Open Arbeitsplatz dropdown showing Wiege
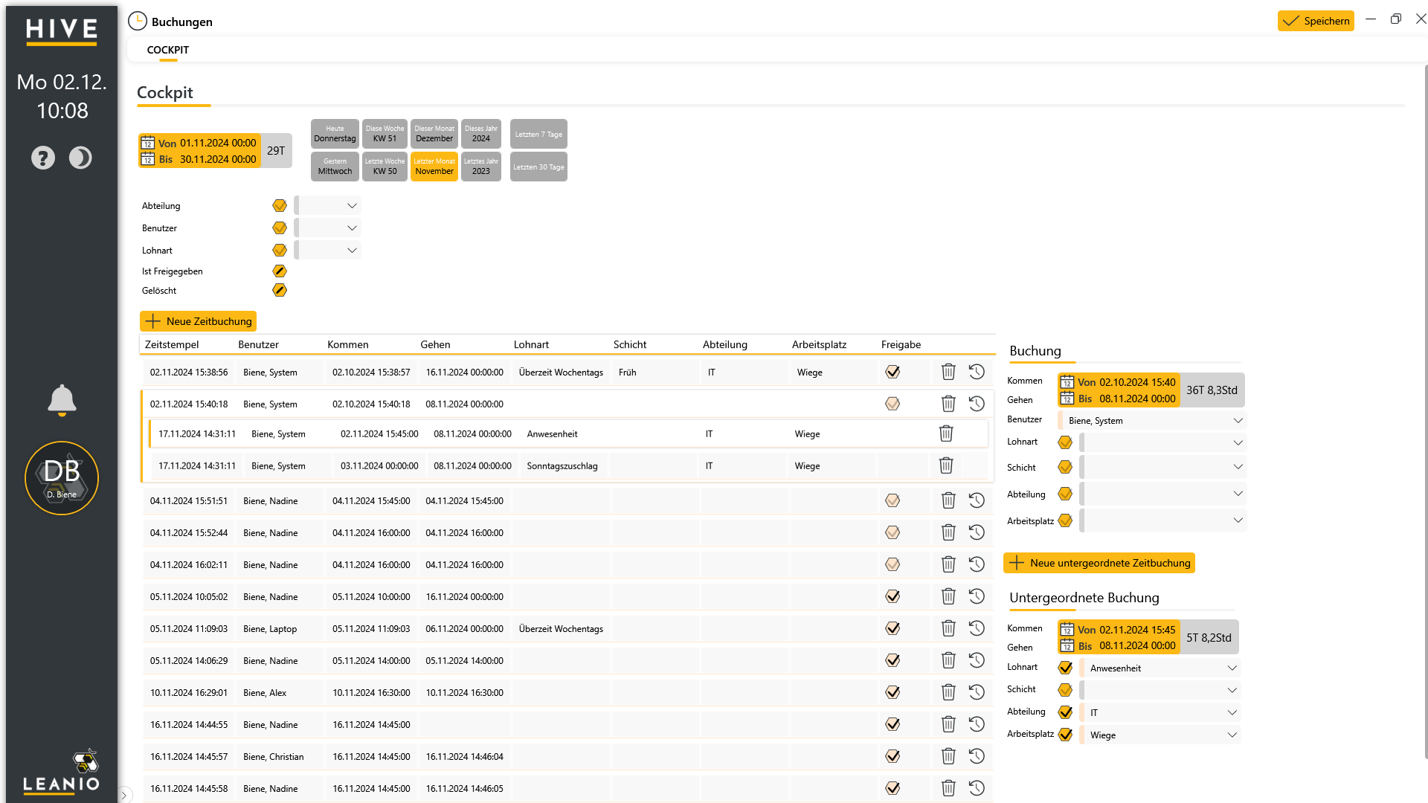1428x803 pixels. coord(1160,735)
